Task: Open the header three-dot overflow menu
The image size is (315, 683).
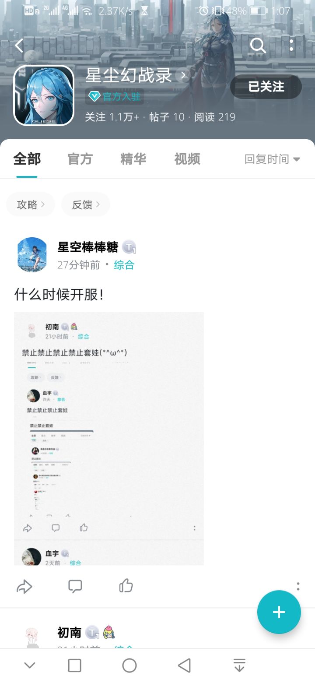Action: pyautogui.click(x=291, y=45)
